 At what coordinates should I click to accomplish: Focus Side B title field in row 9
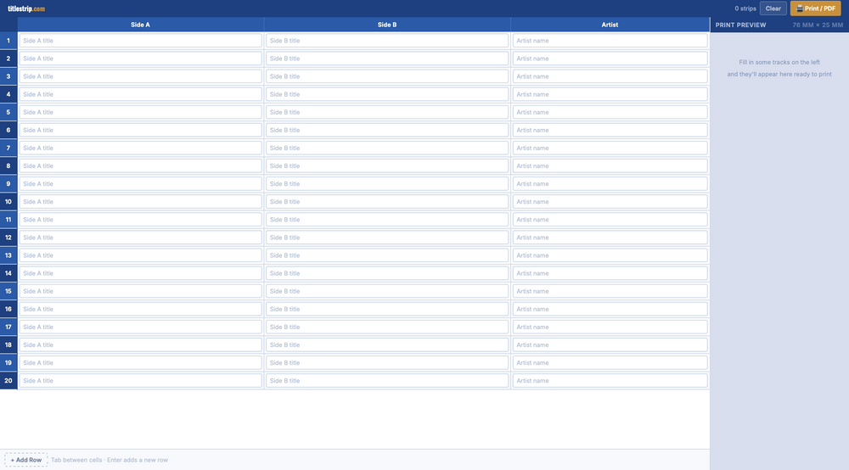387,183
